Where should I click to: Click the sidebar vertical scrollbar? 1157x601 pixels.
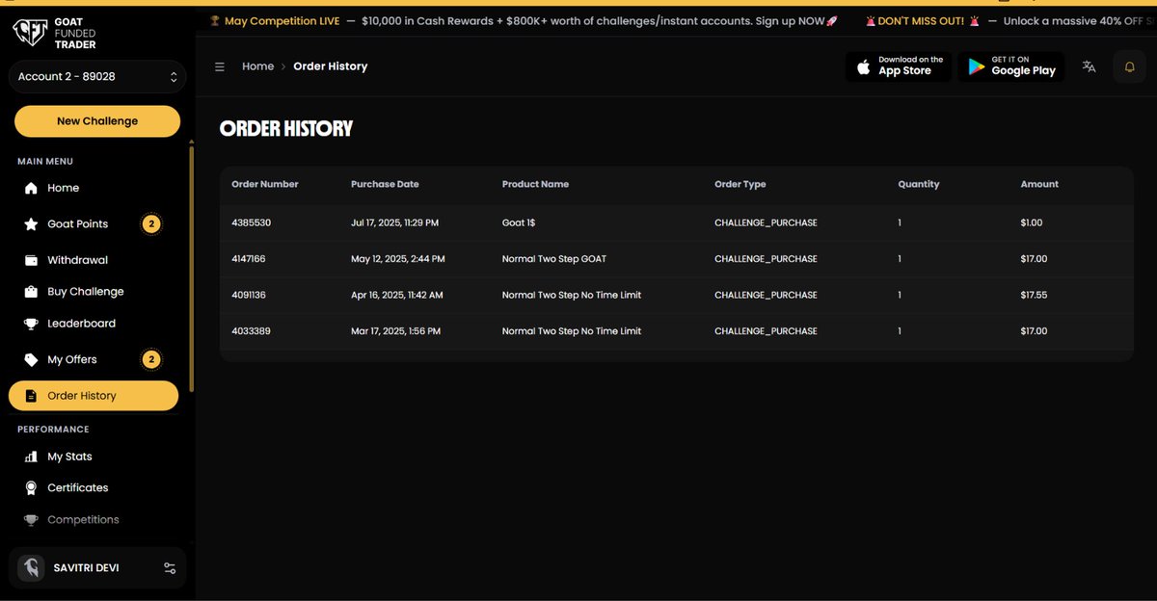click(x=192, y=270)
